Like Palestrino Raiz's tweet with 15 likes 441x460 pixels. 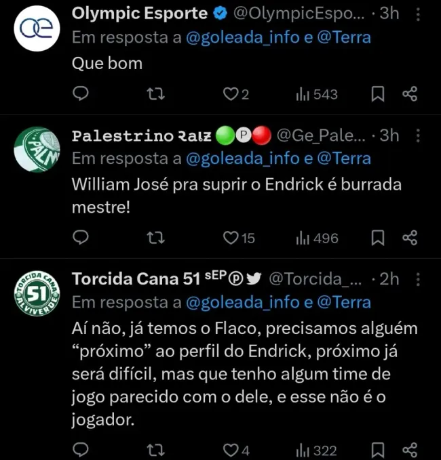tap(232, 237)
